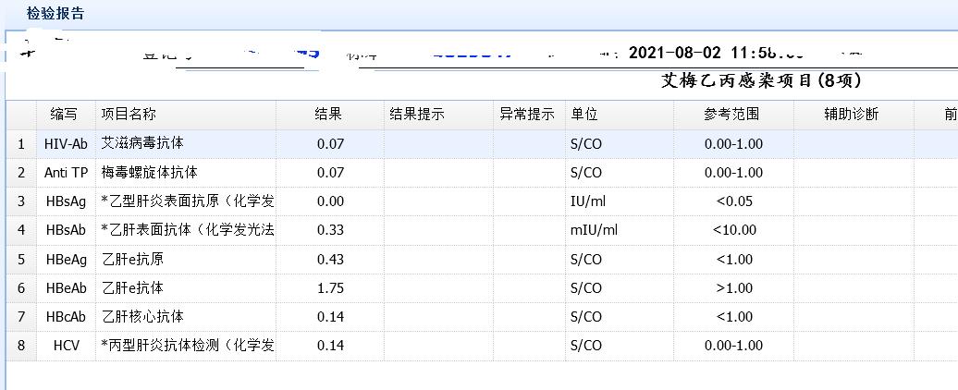
Task: Click the mIU/ml unit cell
Action: 620,230
